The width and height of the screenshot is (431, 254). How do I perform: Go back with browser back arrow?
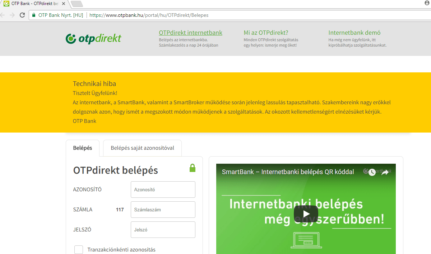click(x=3, y=15)
